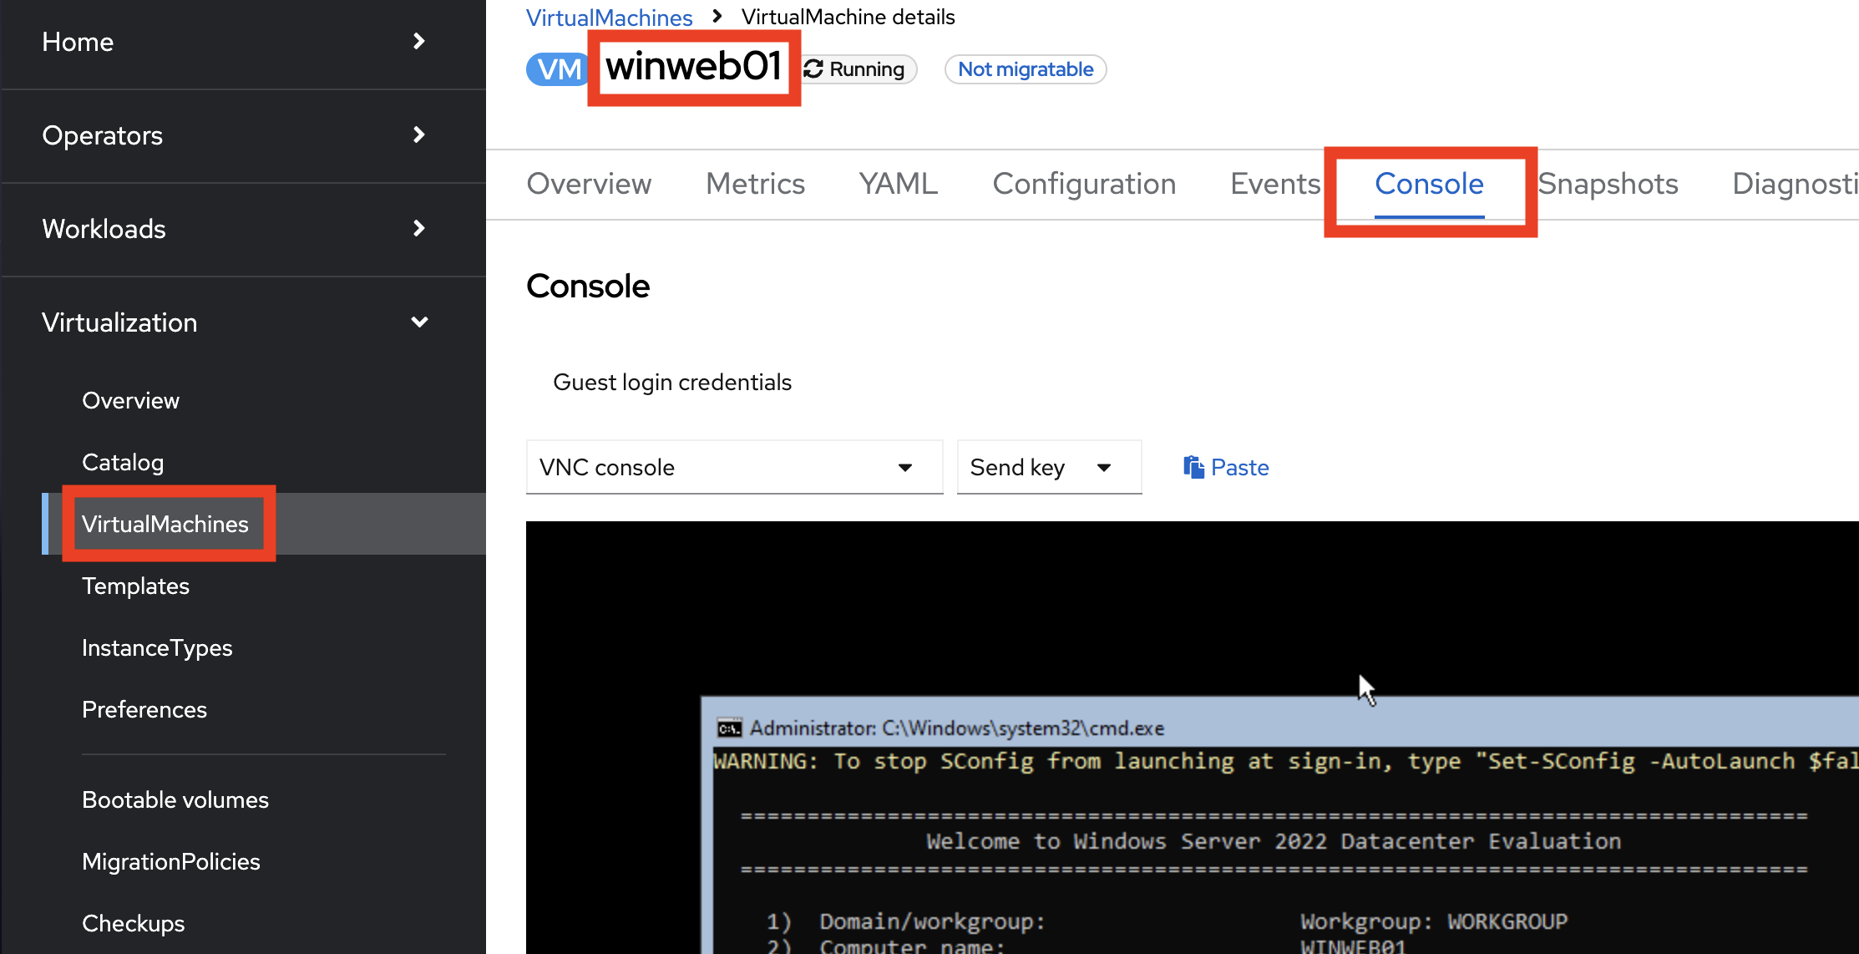Click the Not migratable status label
Image resolution: width=1859 pixels, height=954 pixels.
pos(1025,69)
